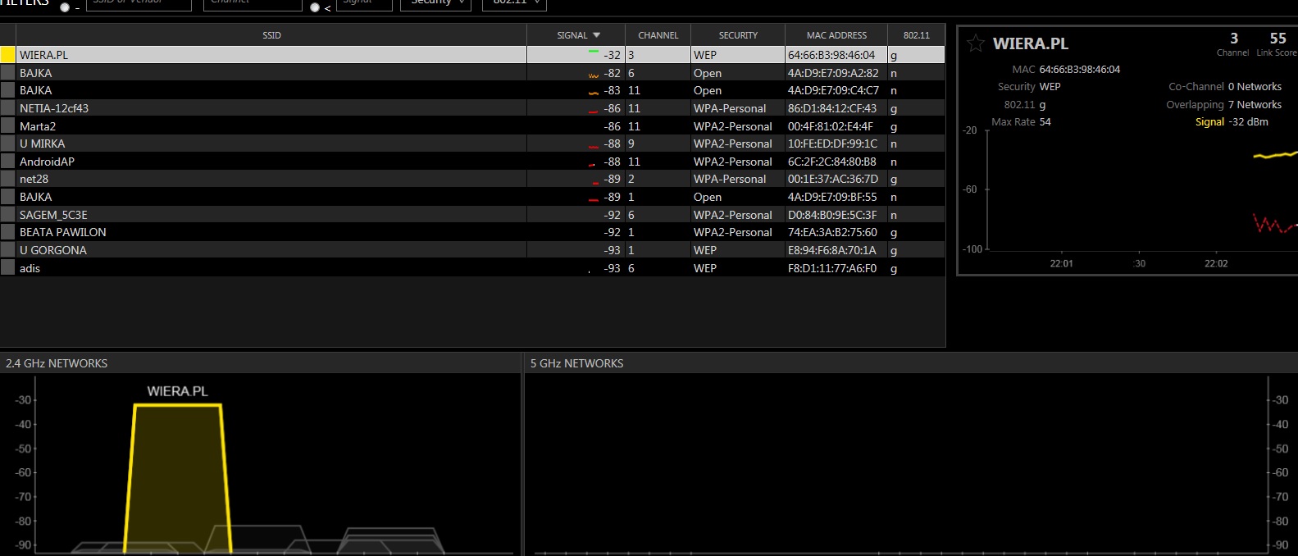1298x556 pixels.
Task: Click the WIERA.PL shape in 2.4 GHz graph
Action: [x=177, y=476]
